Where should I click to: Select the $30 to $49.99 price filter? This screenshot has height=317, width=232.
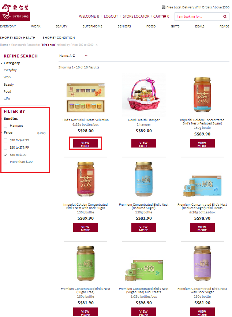pos(5,140)
